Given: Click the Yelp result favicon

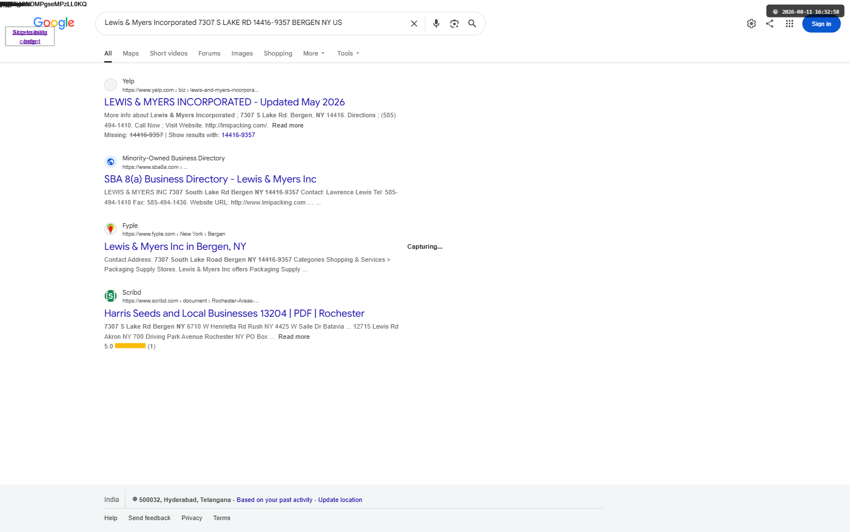Looking at the screenshot, I should click(x=111, y=84).
